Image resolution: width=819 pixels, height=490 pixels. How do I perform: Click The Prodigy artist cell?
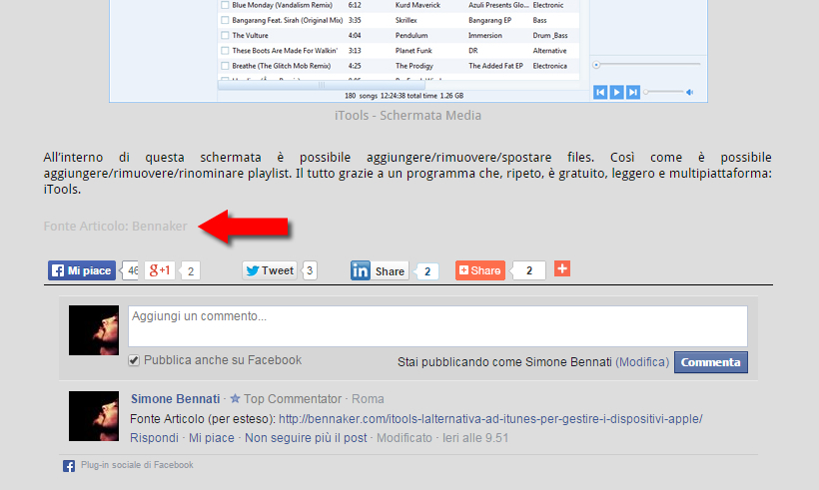click(x=414, y=66)
